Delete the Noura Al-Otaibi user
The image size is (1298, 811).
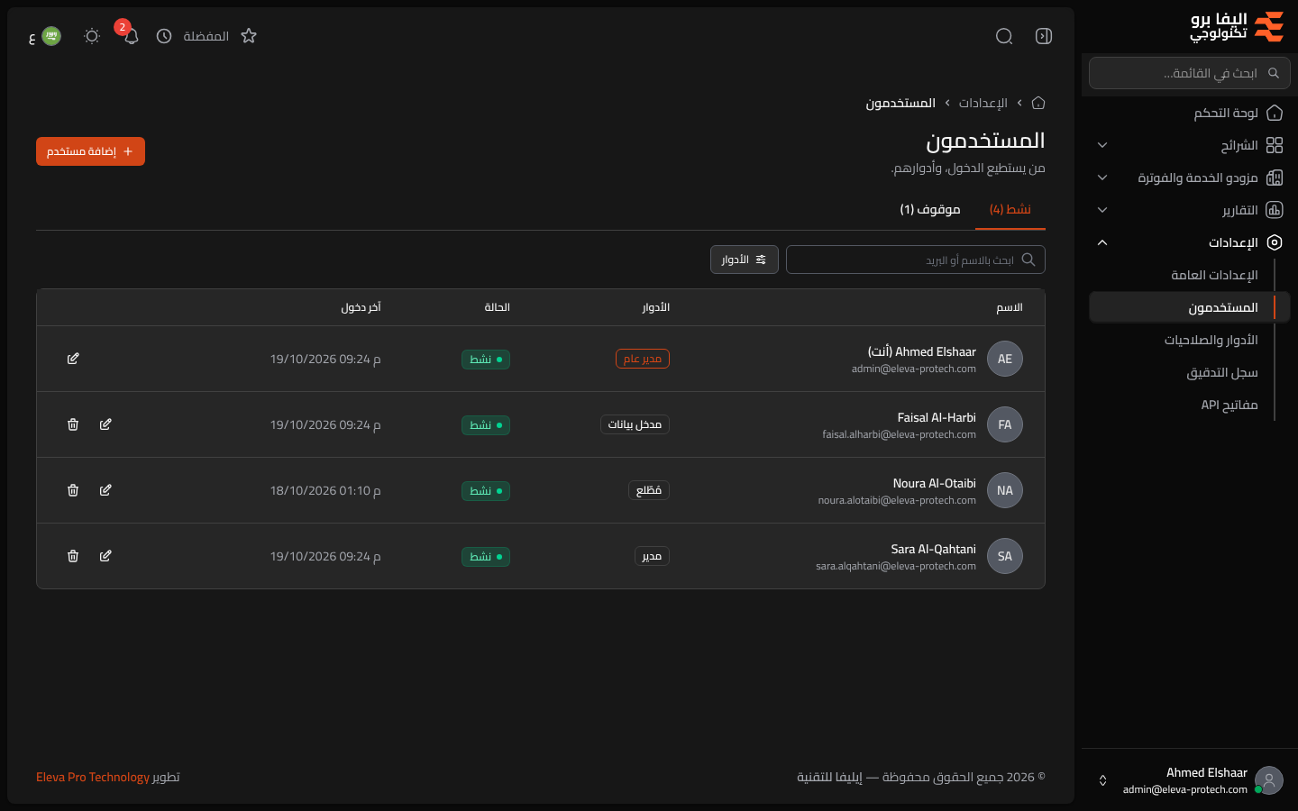click(73, 490)
